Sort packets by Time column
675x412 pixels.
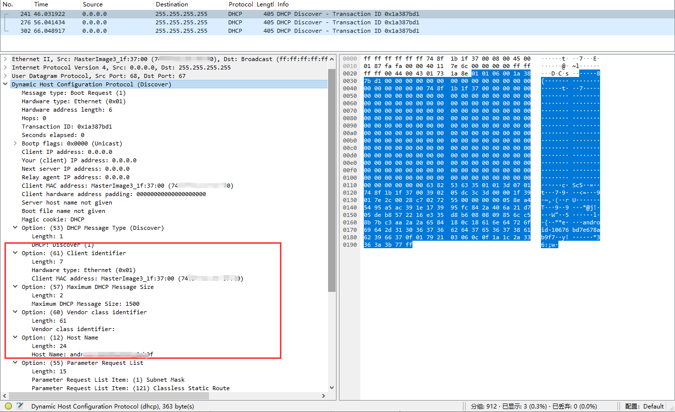coord(56,4)
